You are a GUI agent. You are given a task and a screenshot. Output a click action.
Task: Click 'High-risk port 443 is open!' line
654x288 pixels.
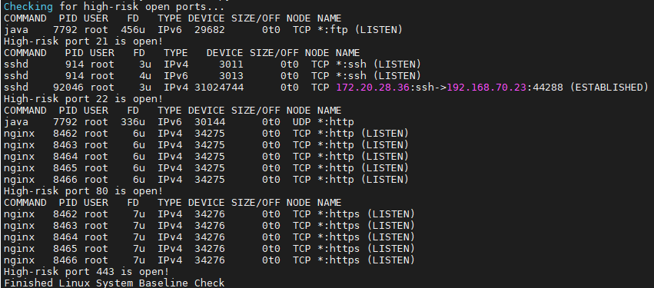86,271
